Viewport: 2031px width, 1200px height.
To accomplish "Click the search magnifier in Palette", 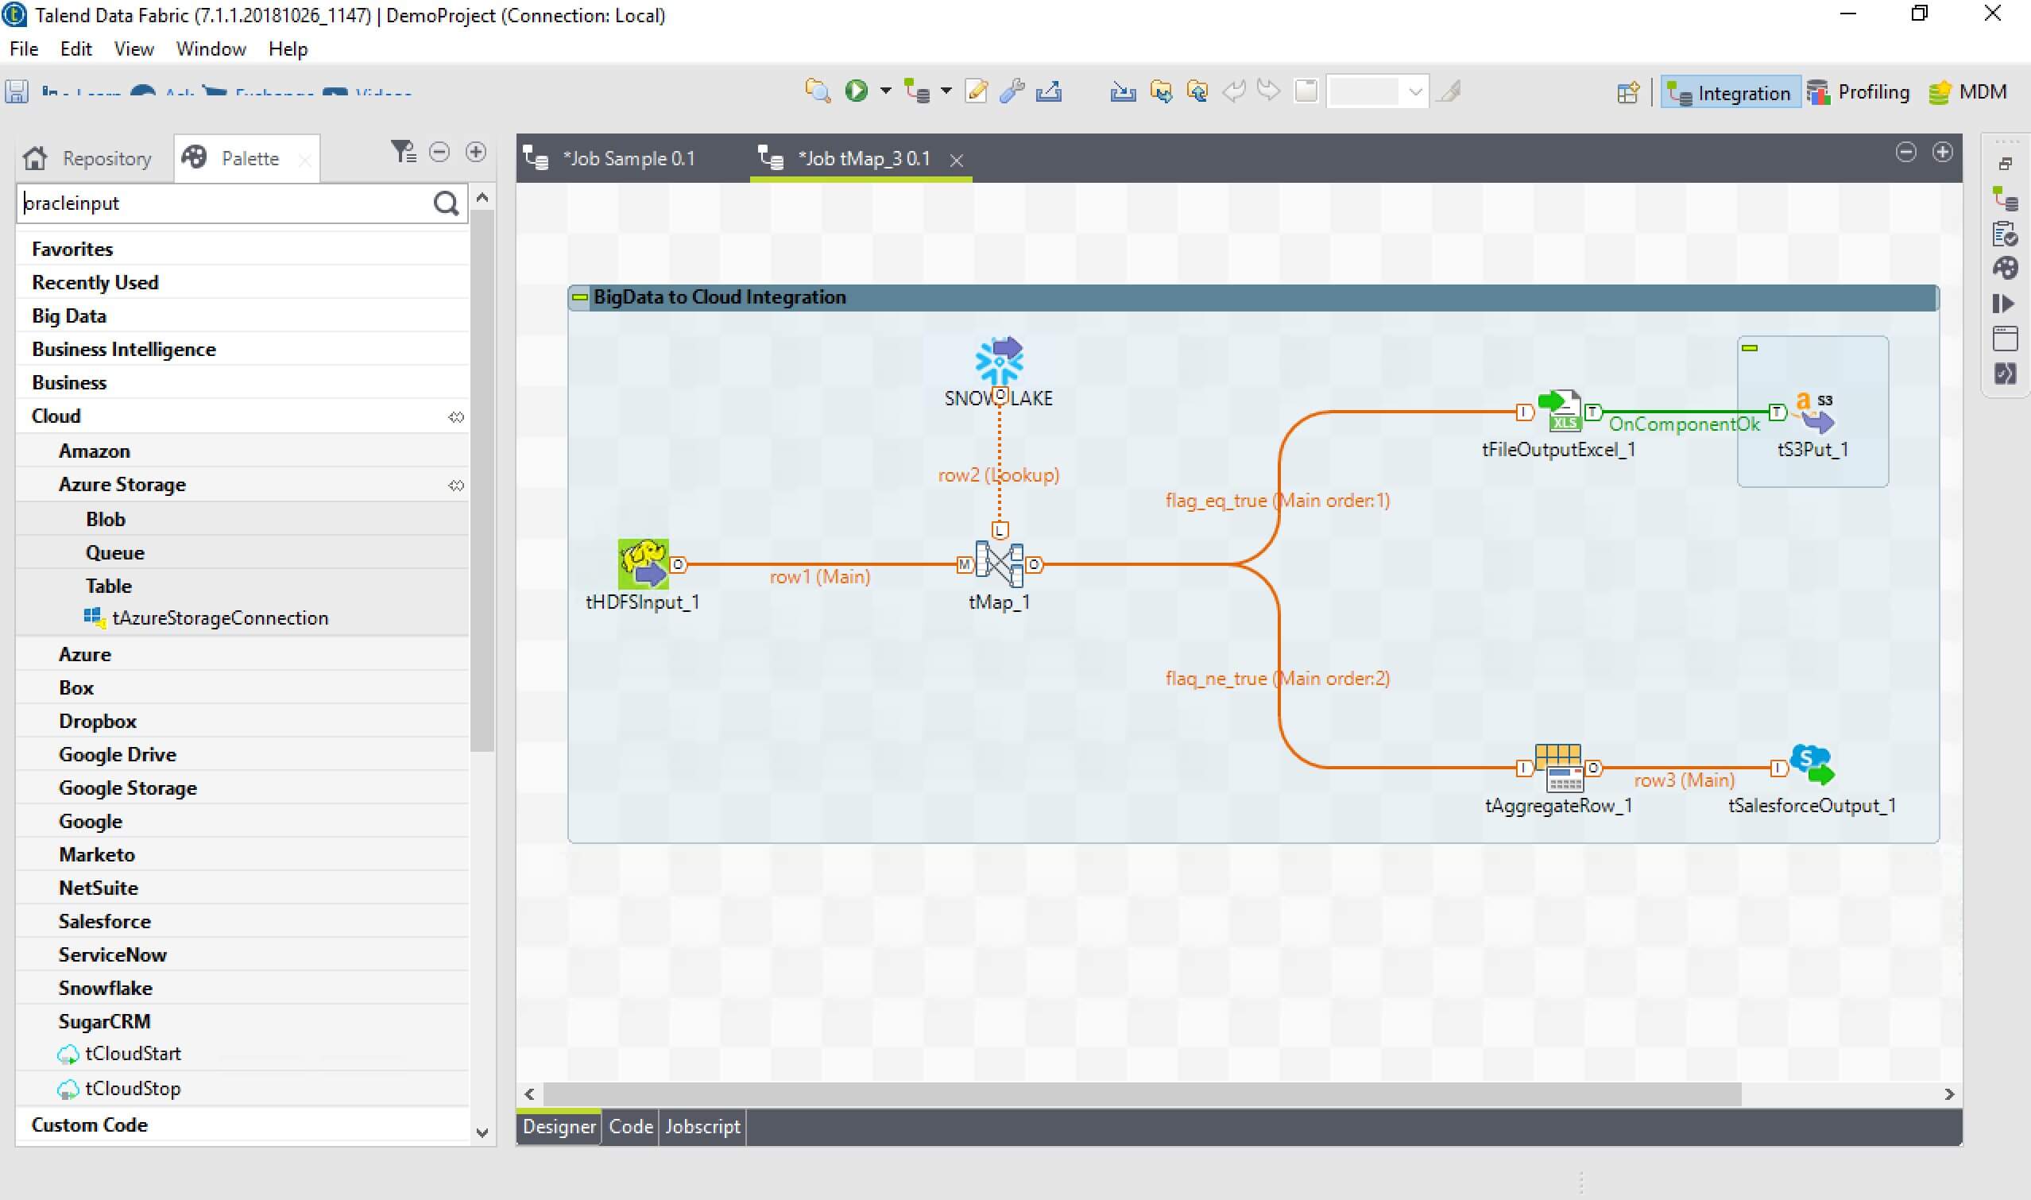I will click(446, 203).
